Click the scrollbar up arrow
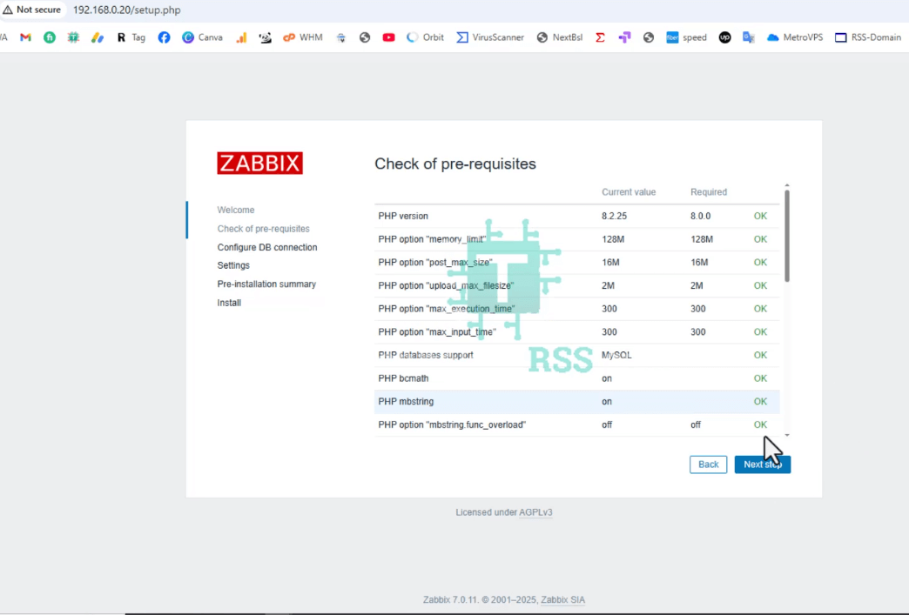This screenshot has width=909, height=615. pyautogui.click(x=787, y=185)
